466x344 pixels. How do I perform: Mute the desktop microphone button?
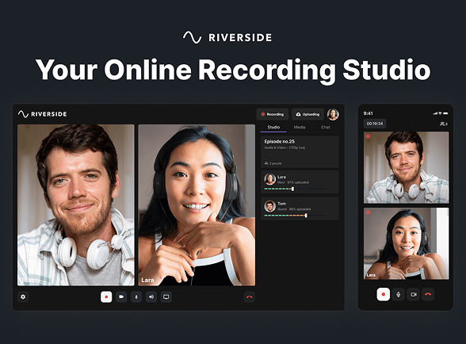click(x=136, y=296)
